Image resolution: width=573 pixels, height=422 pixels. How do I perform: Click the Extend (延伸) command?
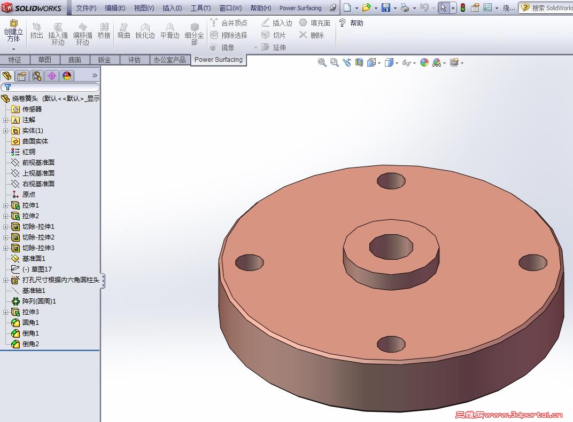coord(273,47)
